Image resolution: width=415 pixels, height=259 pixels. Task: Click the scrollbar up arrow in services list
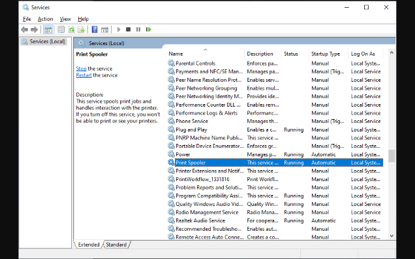click(392, 52)
